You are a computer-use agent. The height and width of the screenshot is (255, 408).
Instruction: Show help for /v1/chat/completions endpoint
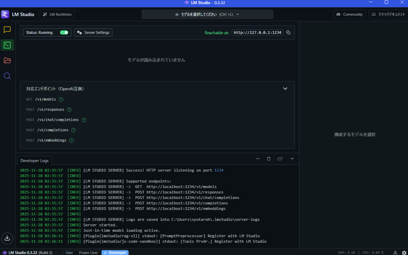tap(84, 120)
